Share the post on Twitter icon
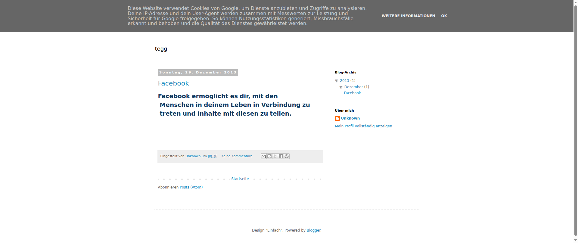Image resolution: width=578 pixels, height=243 pixels. (x=275, y=156)
